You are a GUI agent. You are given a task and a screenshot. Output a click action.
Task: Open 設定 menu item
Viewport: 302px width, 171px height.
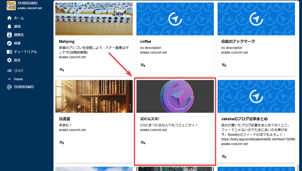17,60
